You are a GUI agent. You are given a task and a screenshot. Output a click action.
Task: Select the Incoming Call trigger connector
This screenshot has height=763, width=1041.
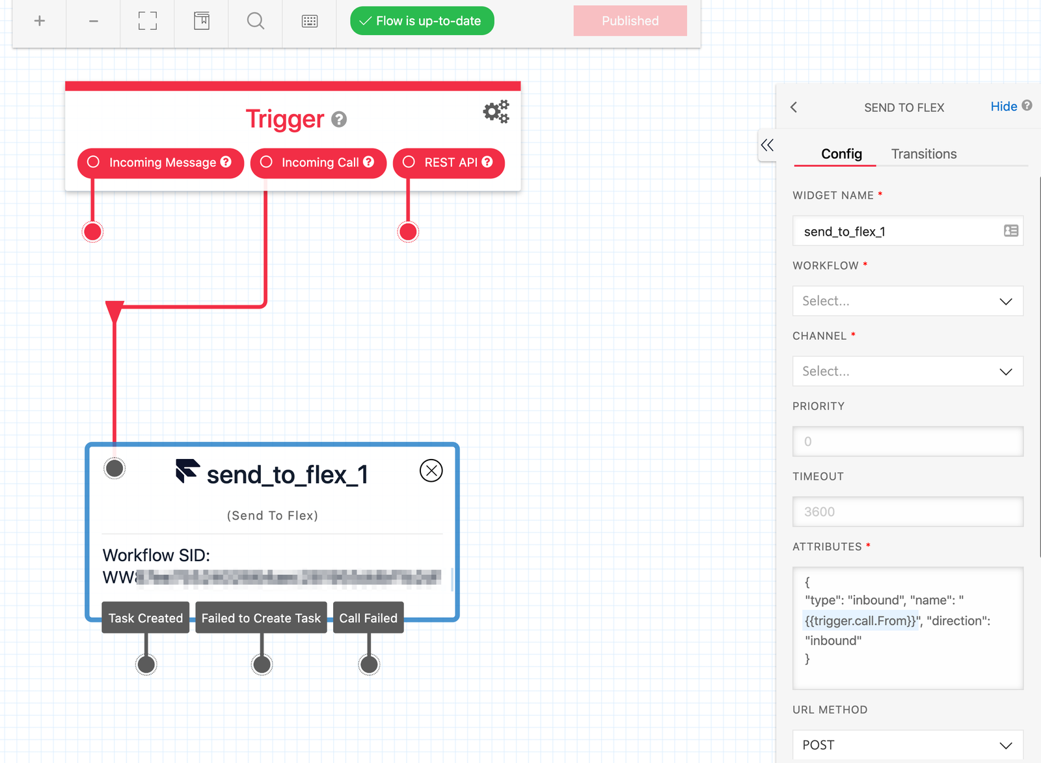(318, 163)
